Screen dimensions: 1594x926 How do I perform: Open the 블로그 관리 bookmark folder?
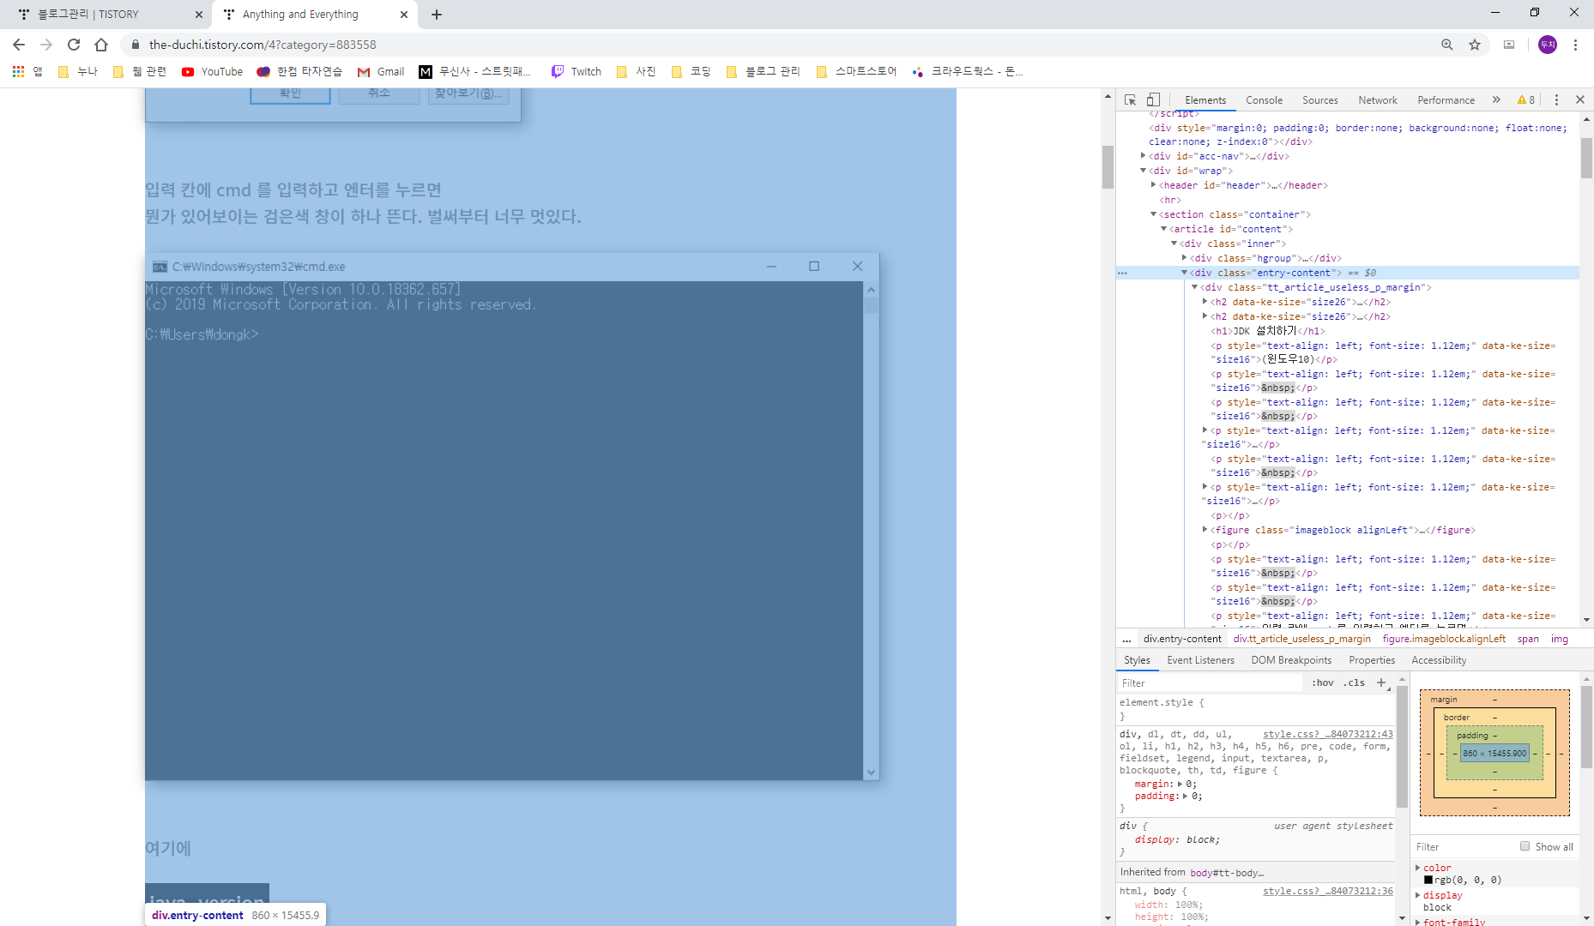tap(763, 72)
